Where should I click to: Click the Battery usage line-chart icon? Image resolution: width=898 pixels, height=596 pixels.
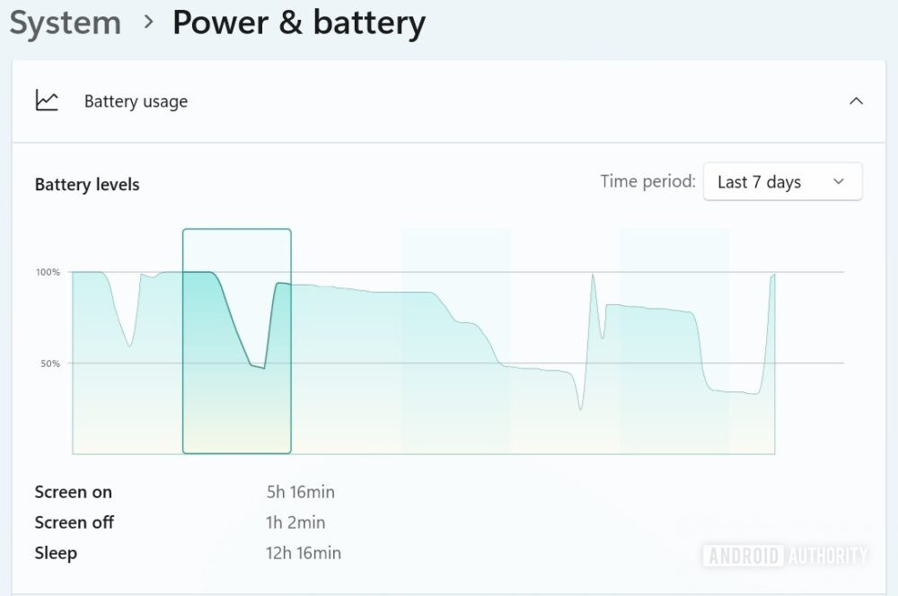(47, 101)
